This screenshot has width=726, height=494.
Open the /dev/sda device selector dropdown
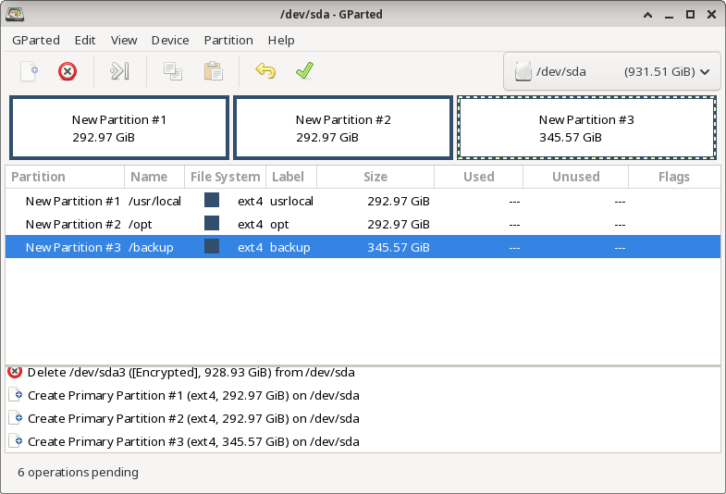coord(612,72)
